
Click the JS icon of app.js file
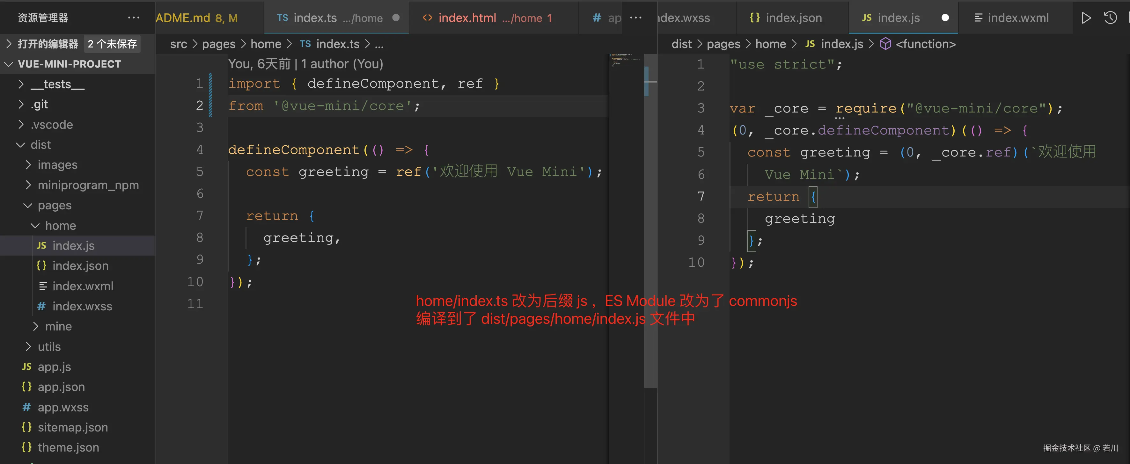[x=27, y=366]
